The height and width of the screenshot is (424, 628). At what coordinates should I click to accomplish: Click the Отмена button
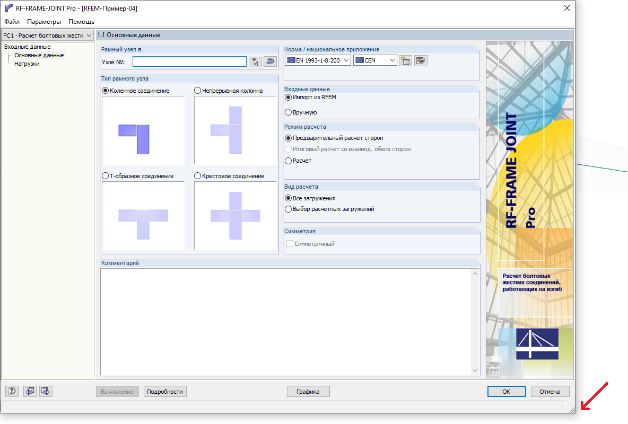click(550, 392)
